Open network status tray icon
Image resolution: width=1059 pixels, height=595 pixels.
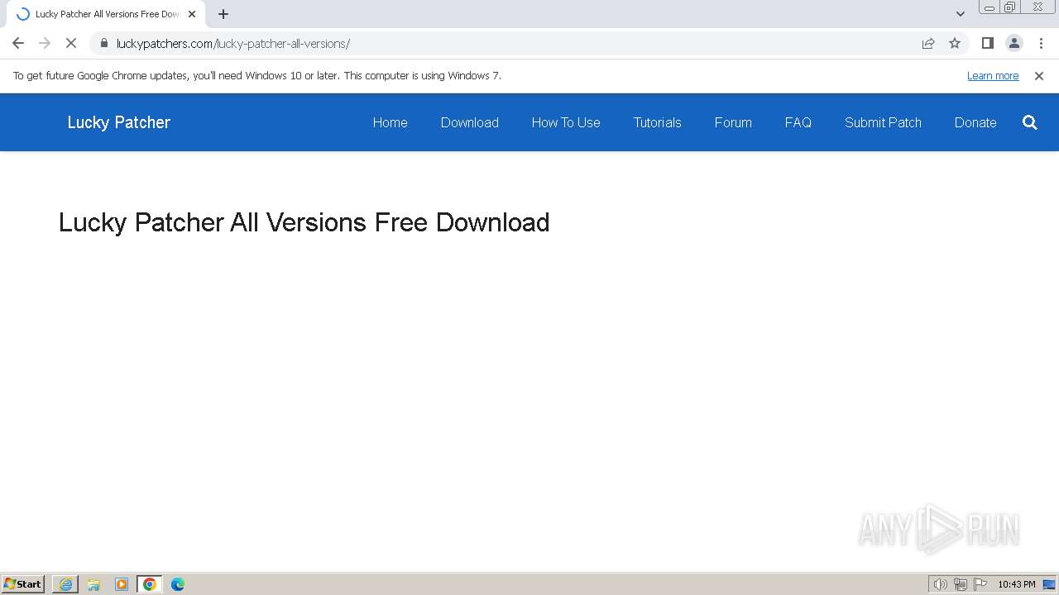[x=961, y=584]
